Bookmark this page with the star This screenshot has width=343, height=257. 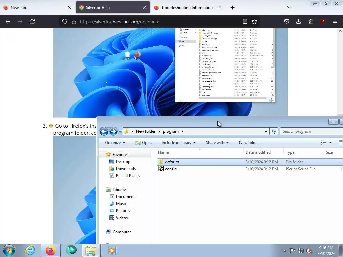tap(254, 21)
